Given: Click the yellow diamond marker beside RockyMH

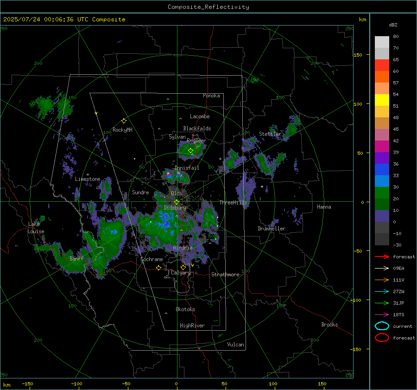Looking at the screenshot, I should (x=124, y=121).
